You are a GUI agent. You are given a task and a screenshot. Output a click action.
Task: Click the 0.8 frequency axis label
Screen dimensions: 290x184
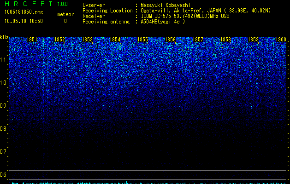click(x=4, y=129)
